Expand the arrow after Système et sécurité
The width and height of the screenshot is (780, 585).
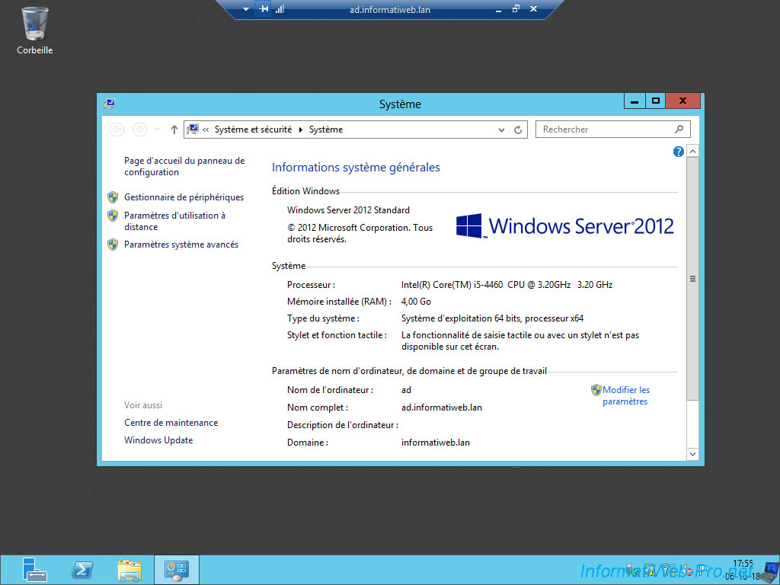pos(300,129)
